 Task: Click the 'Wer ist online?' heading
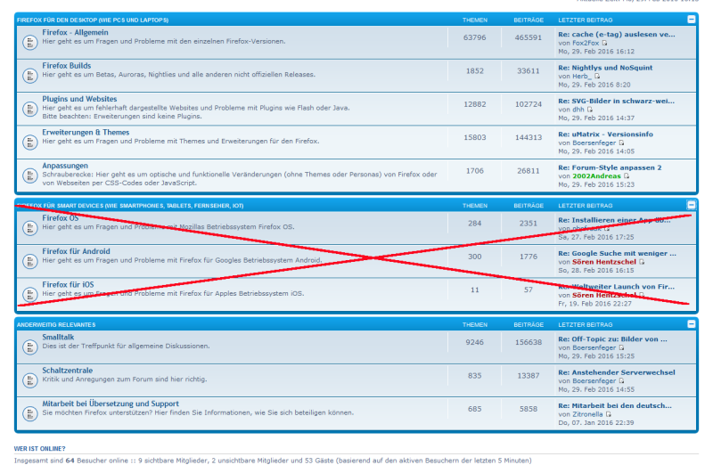tap(39, 449)
